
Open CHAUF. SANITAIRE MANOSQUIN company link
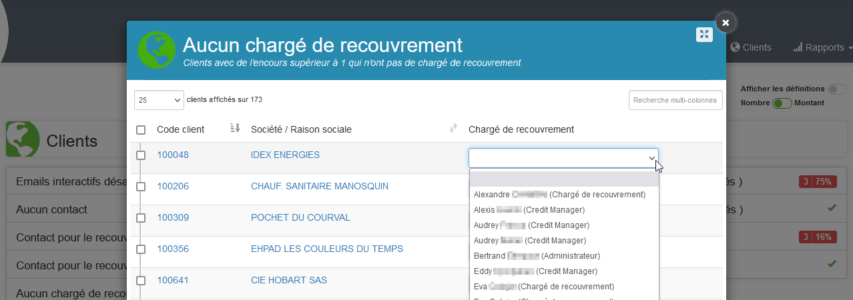(320, 186)
